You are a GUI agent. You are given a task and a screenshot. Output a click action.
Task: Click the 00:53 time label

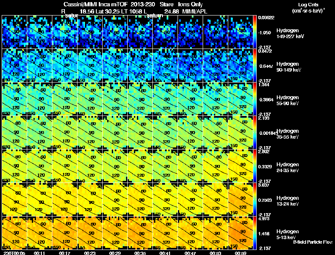(215, 253)
